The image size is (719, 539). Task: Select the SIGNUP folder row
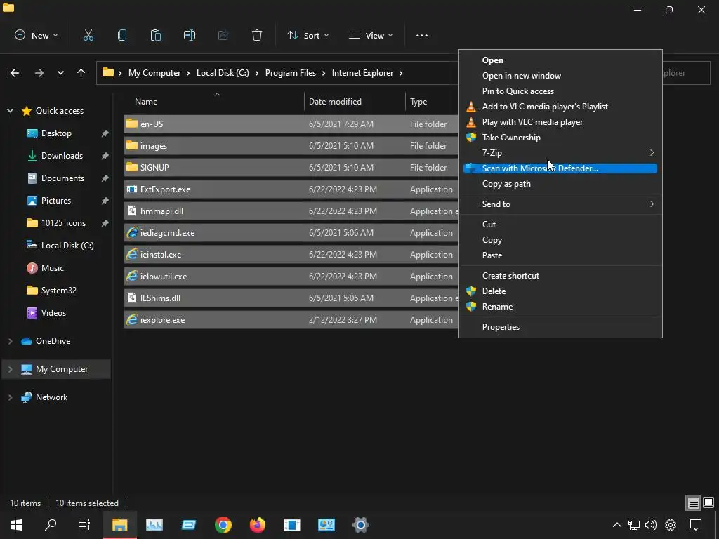click(291, 167)
